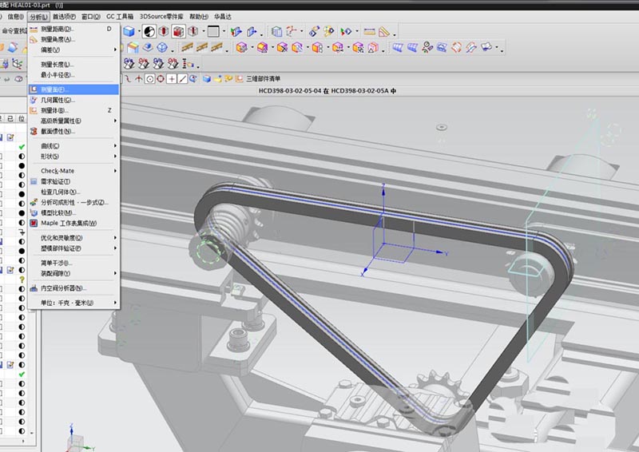
Task: Click the Maple 工作表集成 icon
Action: [34, 223]
